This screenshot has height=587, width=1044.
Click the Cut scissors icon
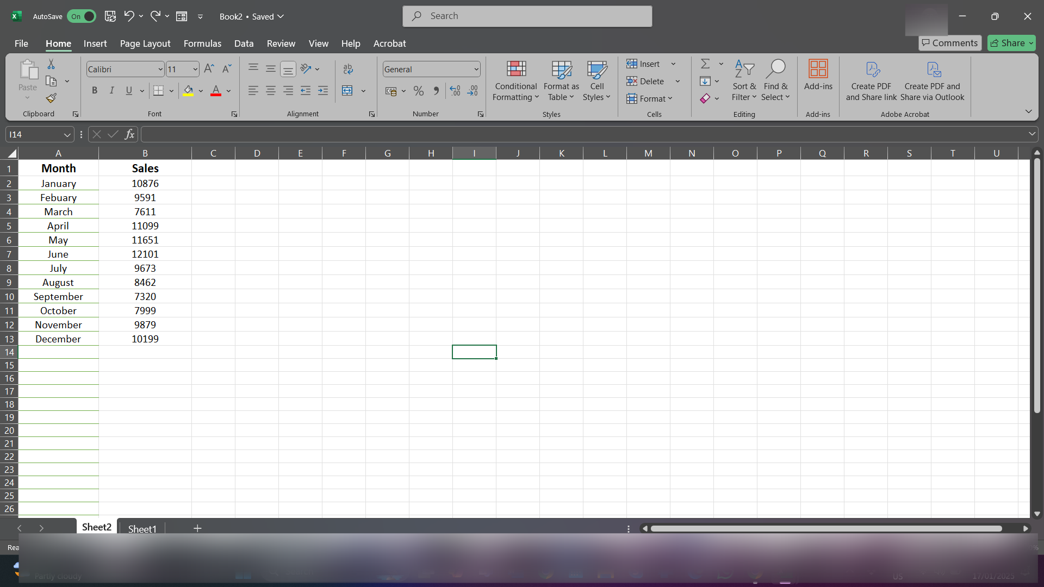[51, 64]
